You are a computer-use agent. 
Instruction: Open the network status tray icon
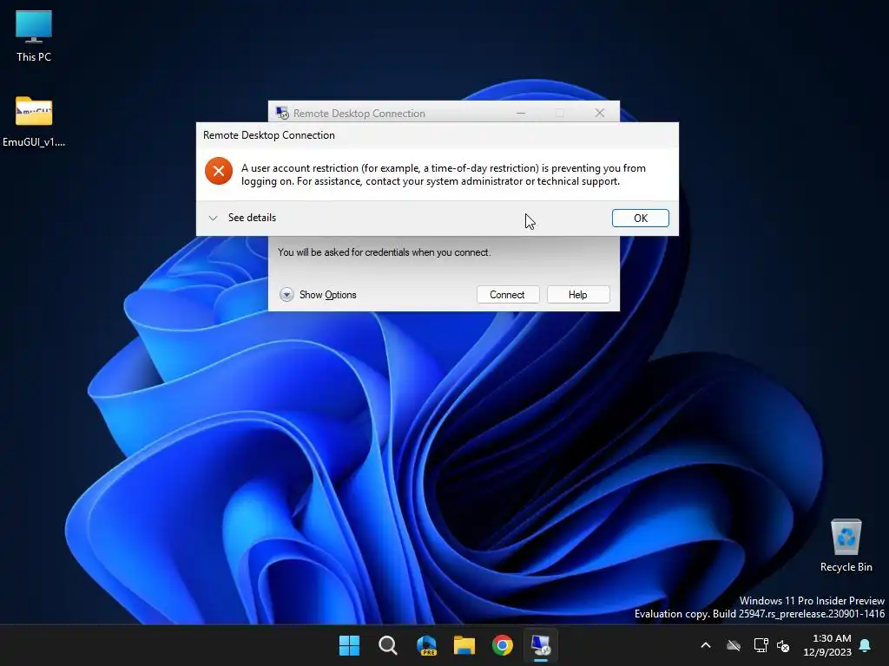click(761, 645)
